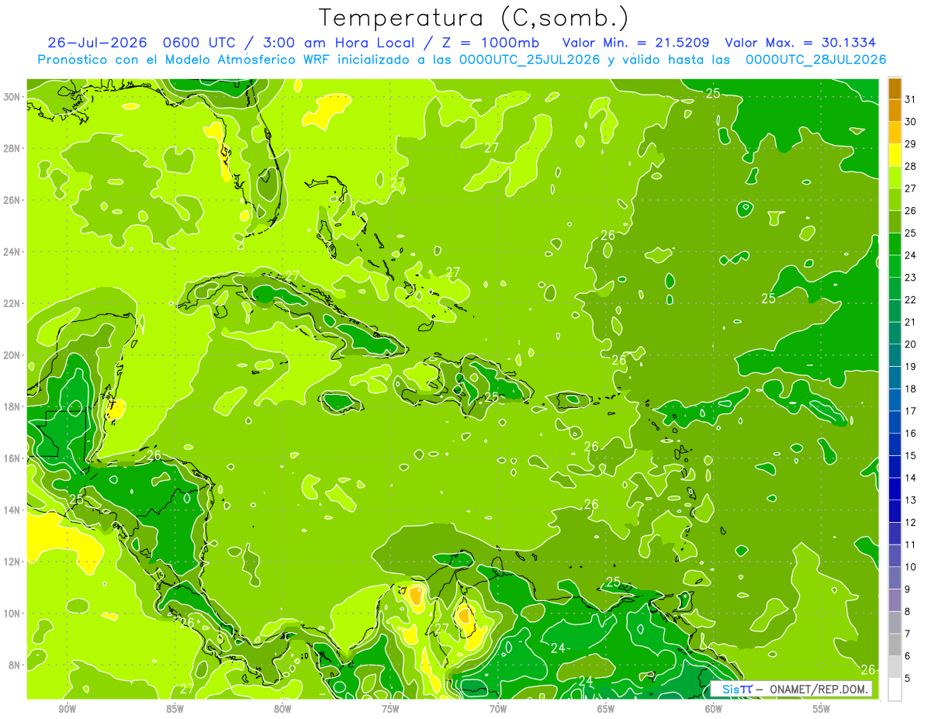Viewport: 931px width, 719px height.
Task: Click the '8N' latitude label
Action: point(16,665)
